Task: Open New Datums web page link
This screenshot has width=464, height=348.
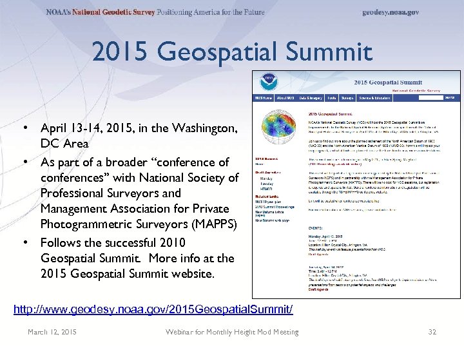Action: point(272,220)
